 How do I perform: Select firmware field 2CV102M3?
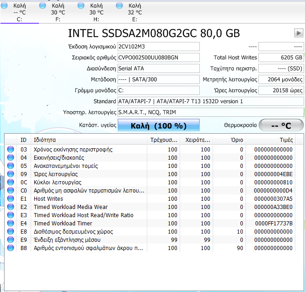(x=159, y=47)
